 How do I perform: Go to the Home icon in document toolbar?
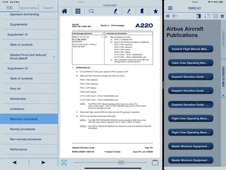[x=64, y=11]
